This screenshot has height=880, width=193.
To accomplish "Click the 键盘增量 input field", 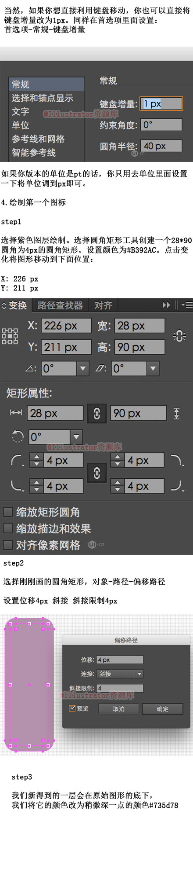I will tap(161, 104).
